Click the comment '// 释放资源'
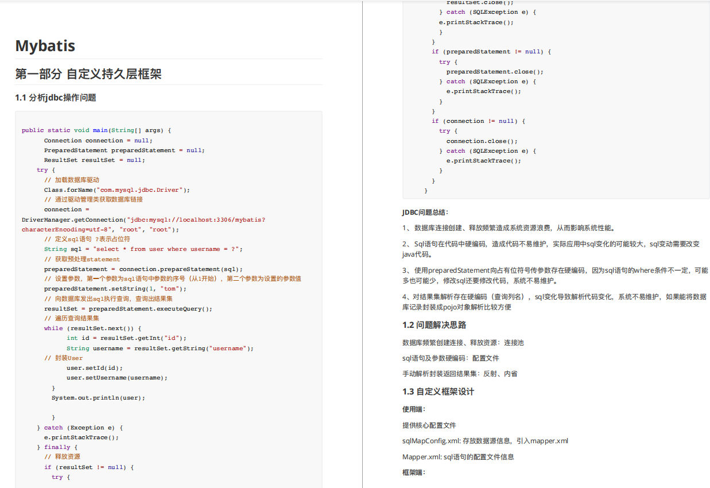The width and height of the screenshot is (710, 488). pyautogui.click(x=63, y=457)
